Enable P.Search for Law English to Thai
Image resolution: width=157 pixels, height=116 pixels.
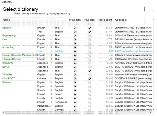pos(90,43)
